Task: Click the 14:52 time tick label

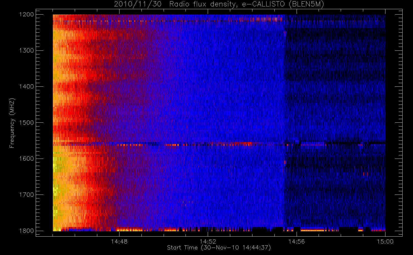Action: pos(208,241)
